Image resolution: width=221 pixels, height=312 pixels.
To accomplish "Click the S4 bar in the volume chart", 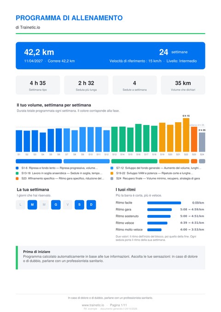I will tap(43, 142).
